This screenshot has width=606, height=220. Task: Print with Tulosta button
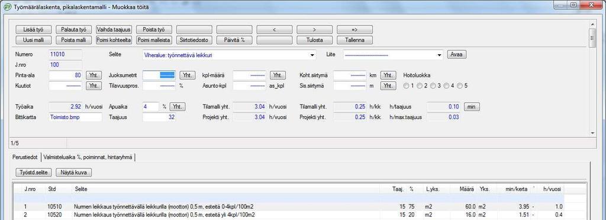tap(314, 40)
